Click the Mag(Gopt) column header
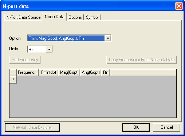 [x=69, y=72]
